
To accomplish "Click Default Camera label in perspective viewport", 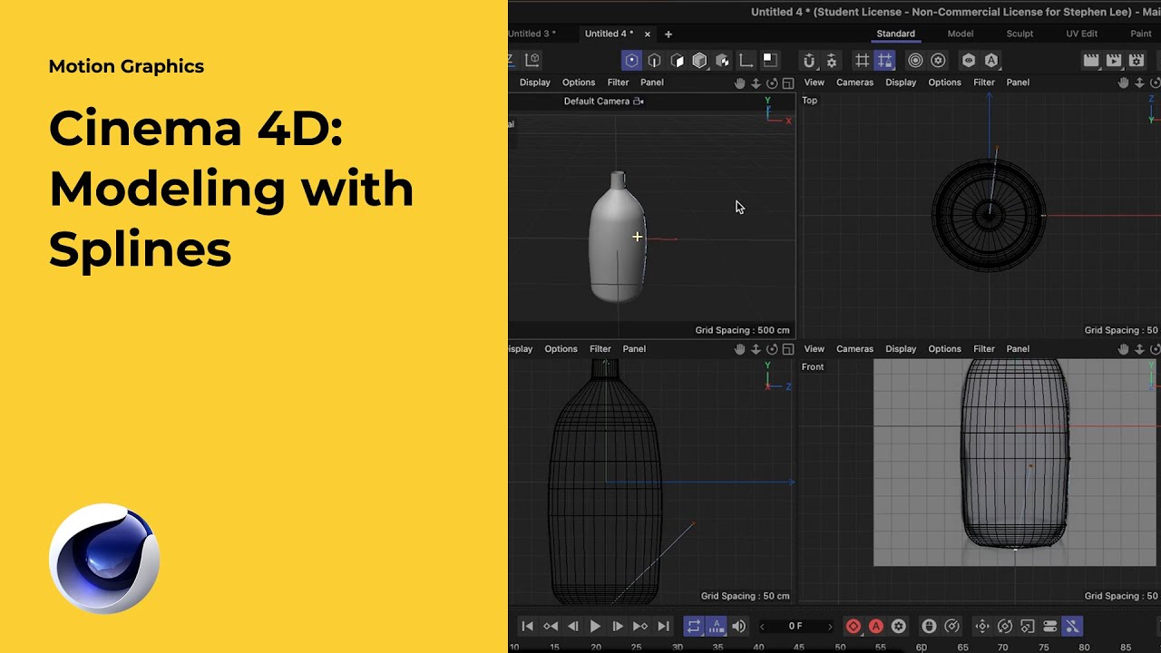I will pos(597,102).
